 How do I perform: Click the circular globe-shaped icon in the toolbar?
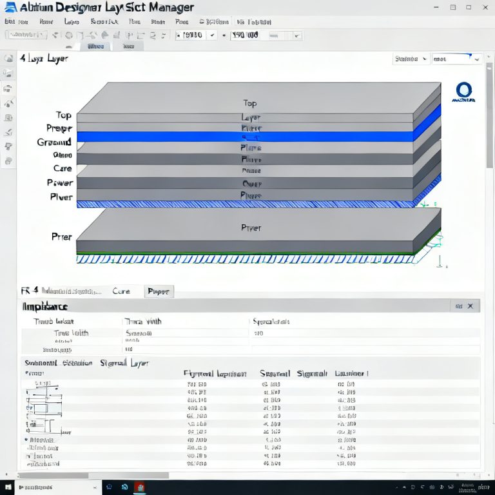pos(69,35)
